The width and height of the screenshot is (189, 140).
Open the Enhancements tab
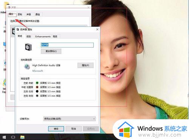(x=43, y=37)
